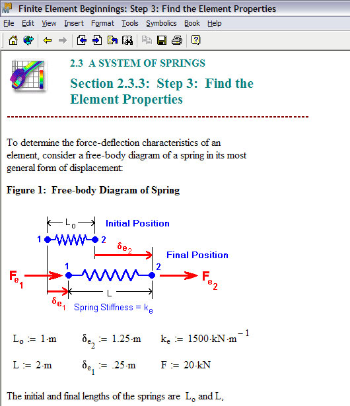Open the Edit menu
350x406 pixels.
click(x=28, y=23)
